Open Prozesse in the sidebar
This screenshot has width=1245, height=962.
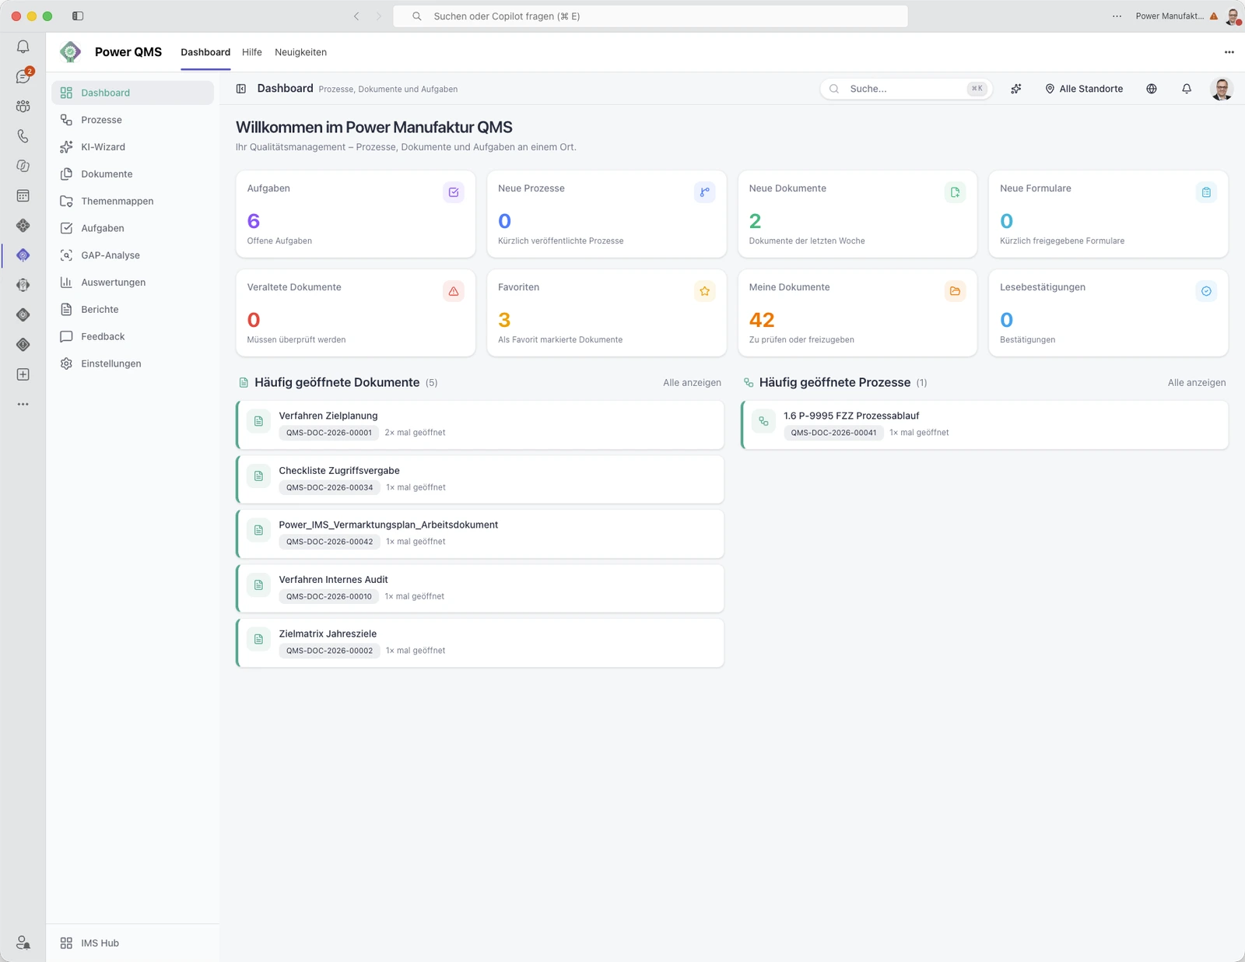[132, 120]
